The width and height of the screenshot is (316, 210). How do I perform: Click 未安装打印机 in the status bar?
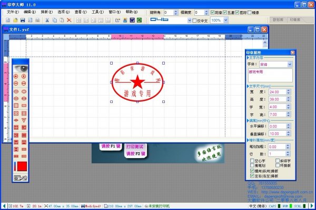(159, 206)
